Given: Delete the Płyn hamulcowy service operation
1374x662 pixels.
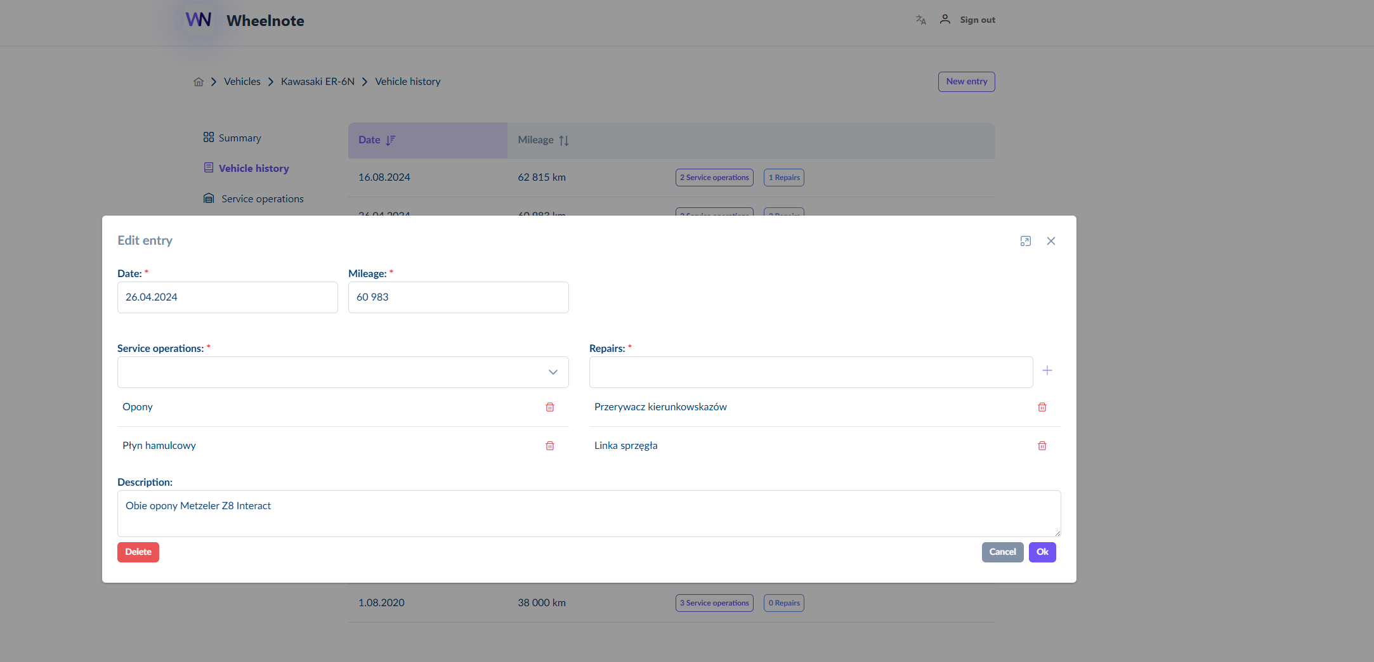Looking at the screenshot, I should click(x=550, y=446).
